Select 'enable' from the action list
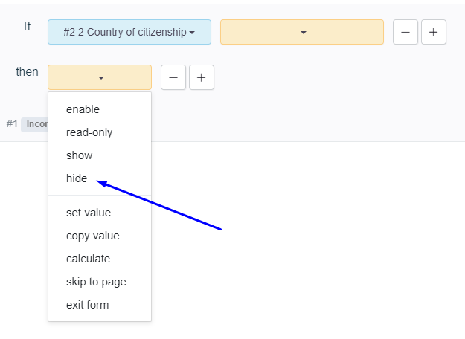Screen dimensions: 465x339 (83, 109)
